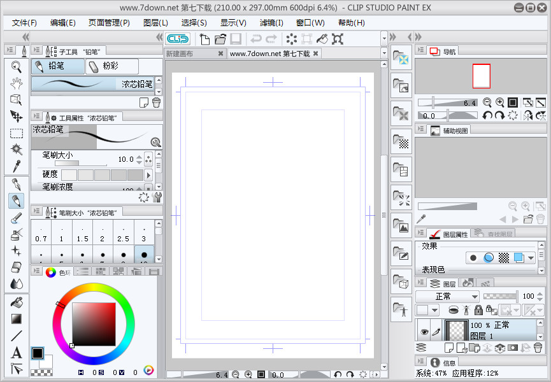551x382 pixels.
Task: Click the rotate-left icon in the Navigator panel
Action: 487,115
